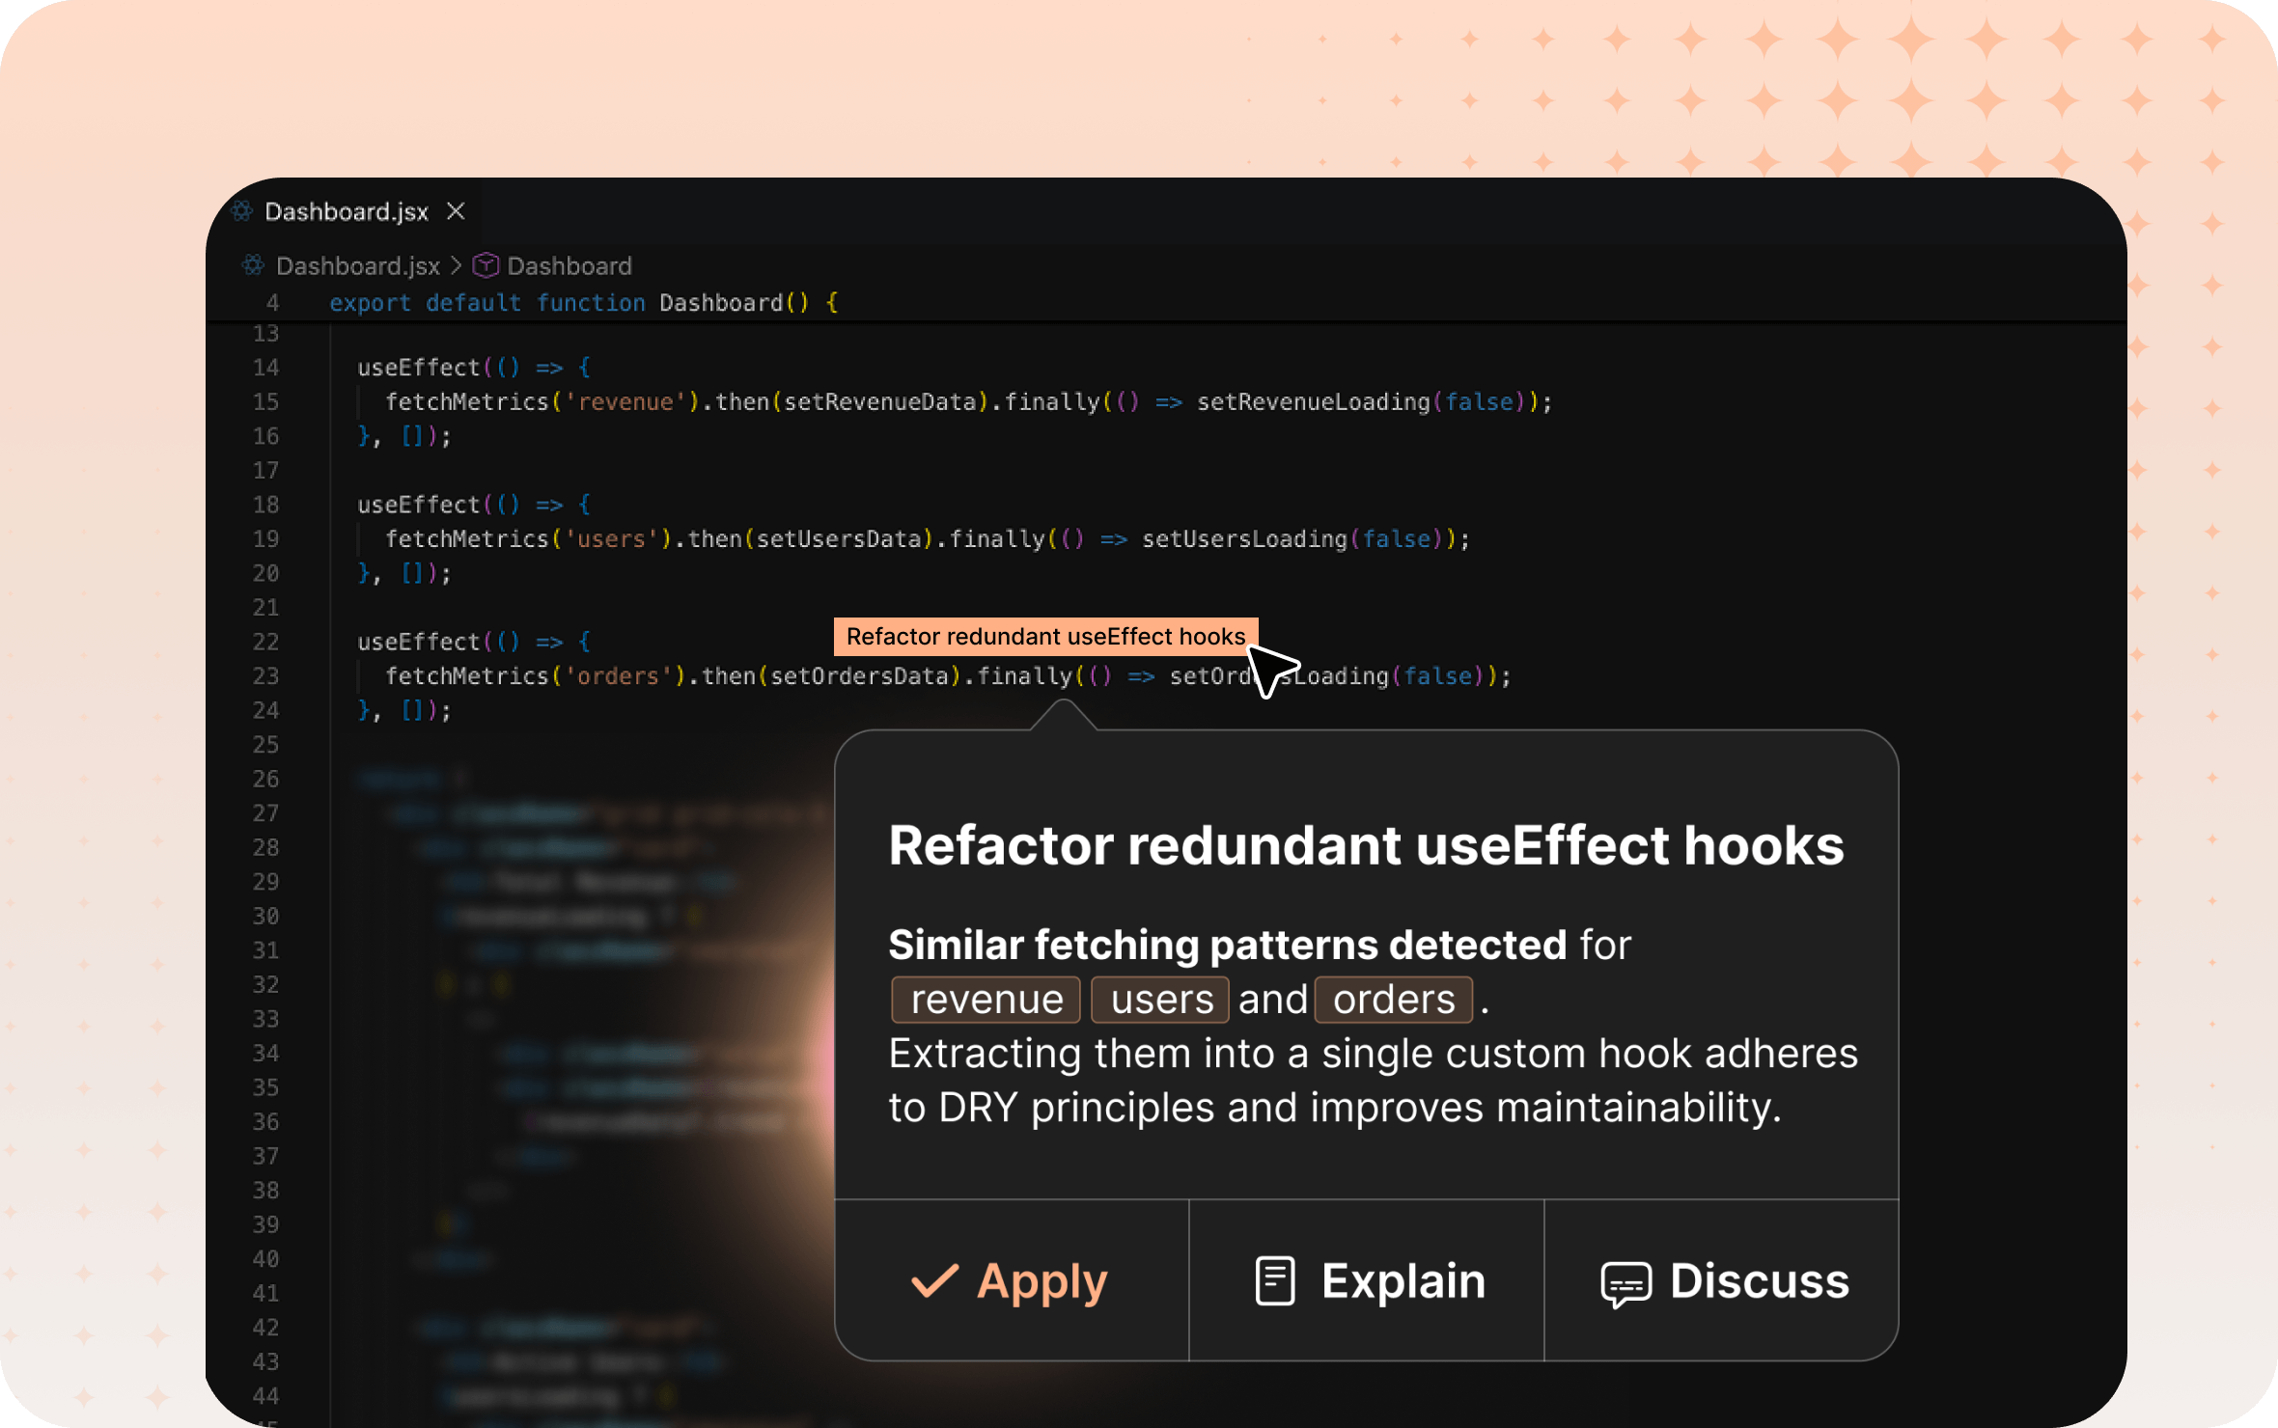Click the Explain document icon

pos(1274,1281)
